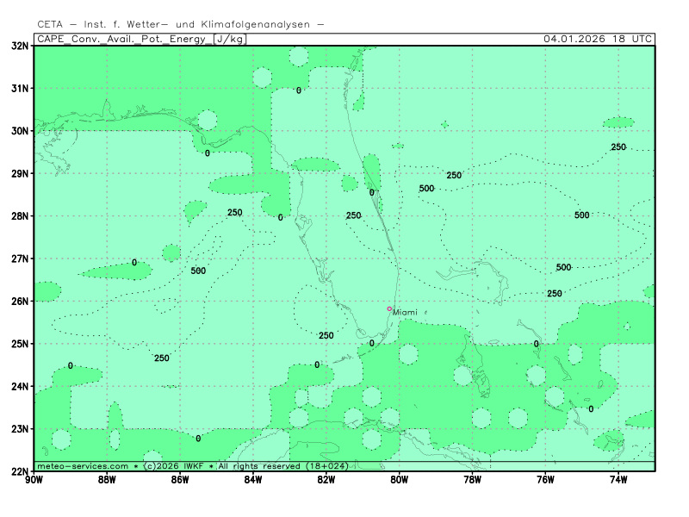The height and width of the screenshot is (517, 689).
Task: Click the 250 label in central Florida peninsula
Action: click(x=353, y=215)
